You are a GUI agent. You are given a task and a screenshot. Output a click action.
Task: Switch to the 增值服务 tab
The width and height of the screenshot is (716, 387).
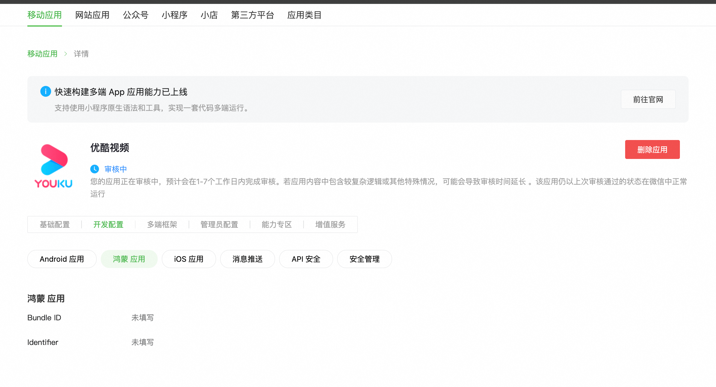pyautogui.click(x=330, y=224)
